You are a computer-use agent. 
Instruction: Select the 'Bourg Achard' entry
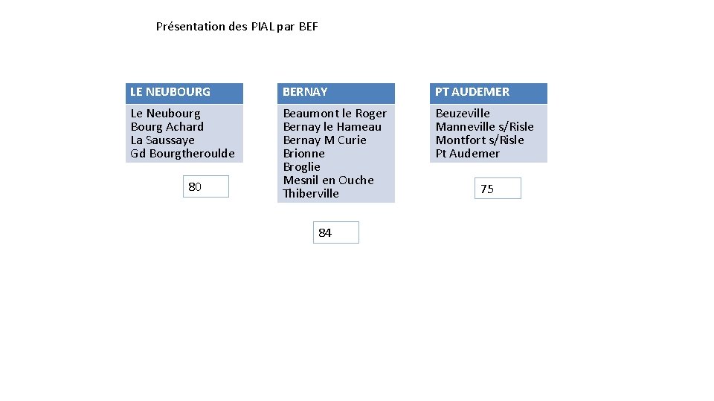pos(167,127)
